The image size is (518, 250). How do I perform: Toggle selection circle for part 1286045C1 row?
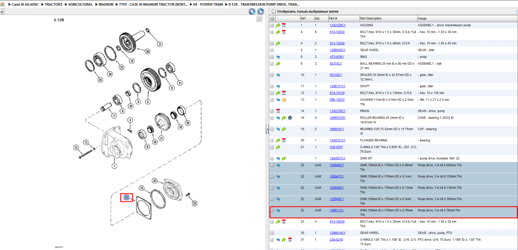tap(272, 50)
